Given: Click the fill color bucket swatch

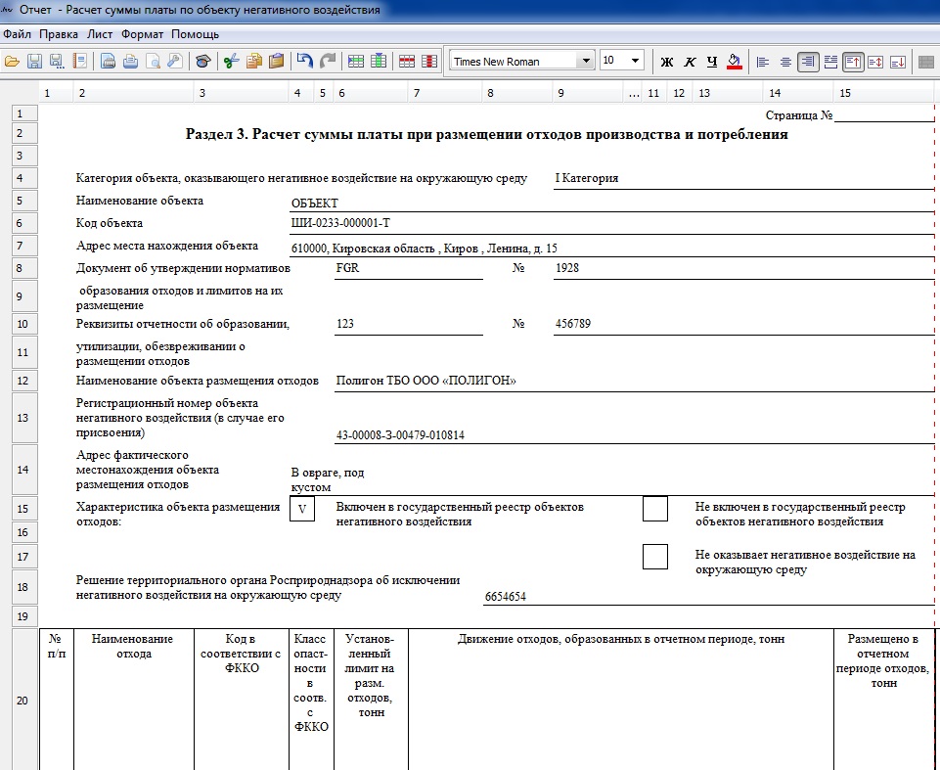Looking at the screenshot, I should (734, 62).
